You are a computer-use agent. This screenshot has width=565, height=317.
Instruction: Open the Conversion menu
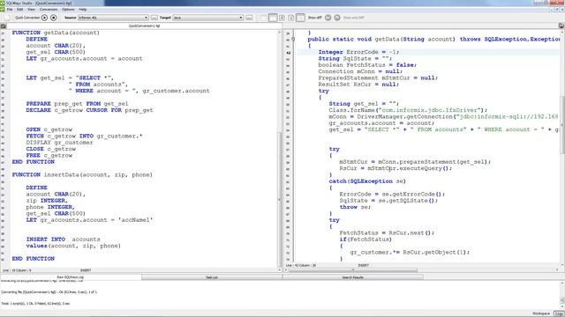49,10
